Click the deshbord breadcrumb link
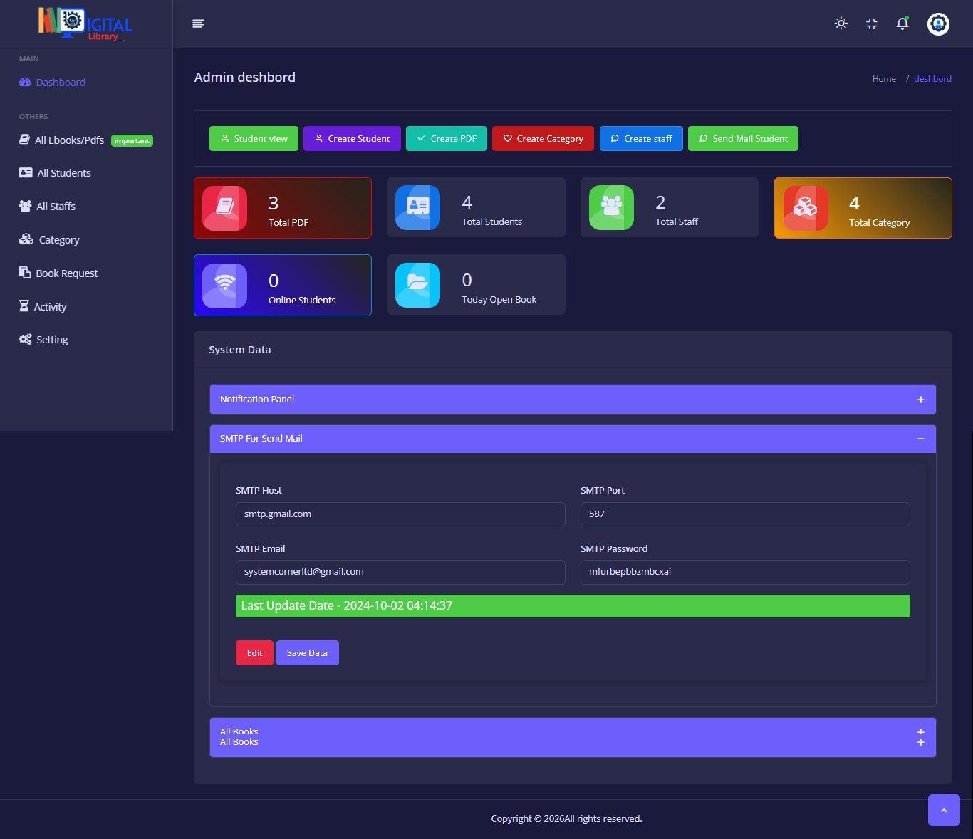The image size is (973, 839). pyautogui.click(x=932, y=79)
